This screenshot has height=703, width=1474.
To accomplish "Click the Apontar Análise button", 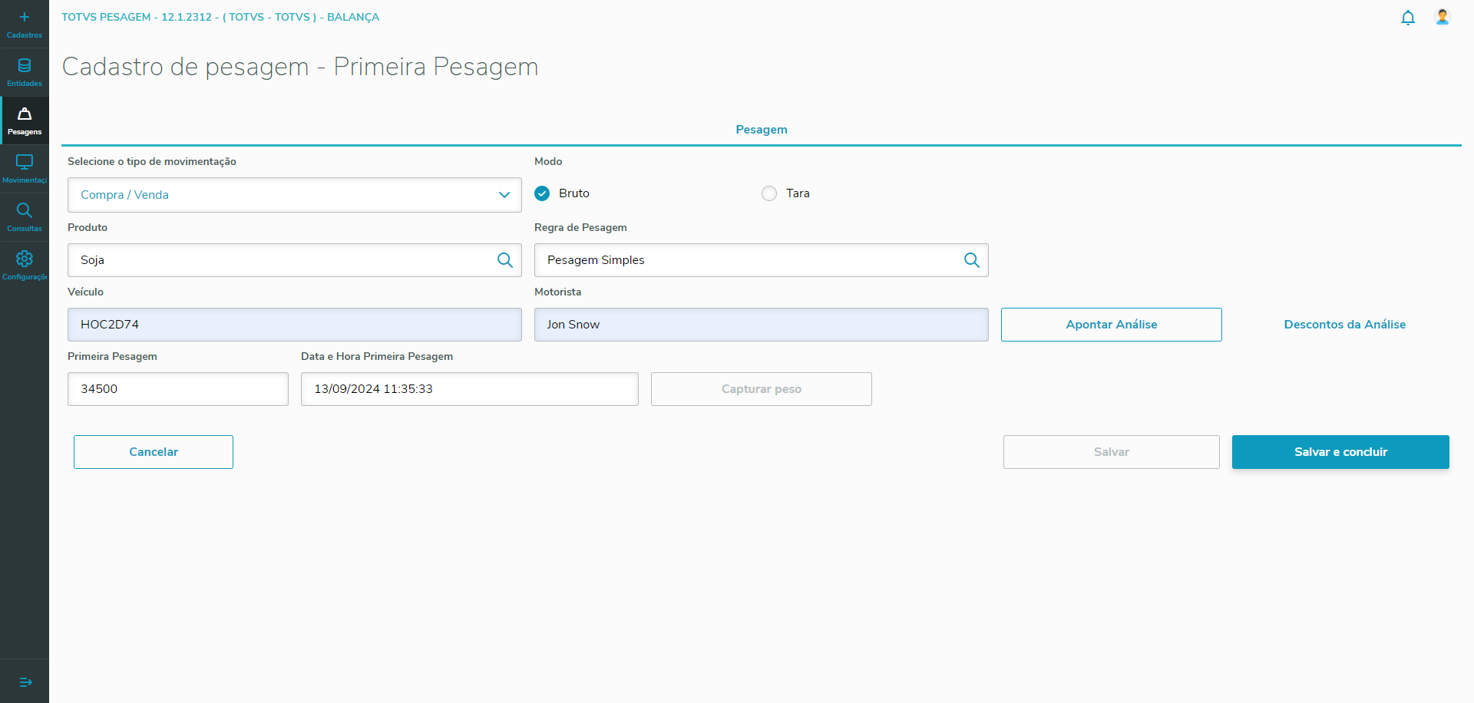I will point(1111,325).
